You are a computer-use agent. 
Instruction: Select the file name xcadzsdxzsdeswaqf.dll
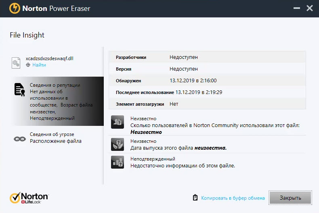49,58
